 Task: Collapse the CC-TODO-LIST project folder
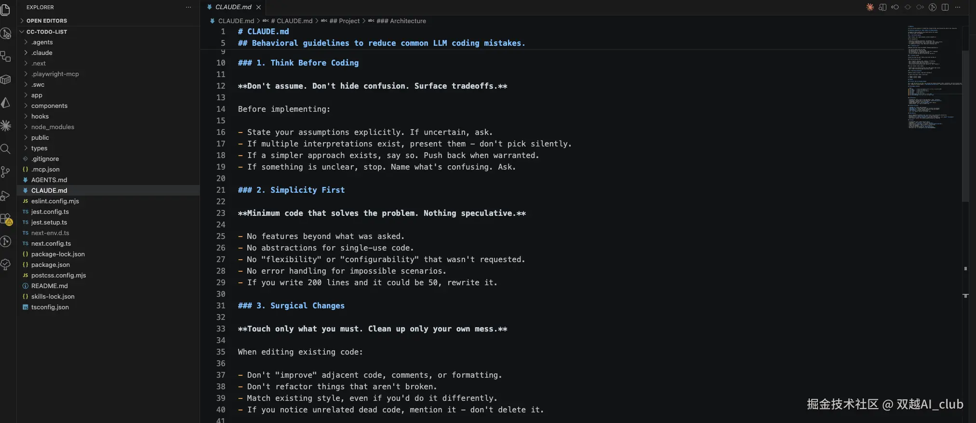tap(47, 32)
